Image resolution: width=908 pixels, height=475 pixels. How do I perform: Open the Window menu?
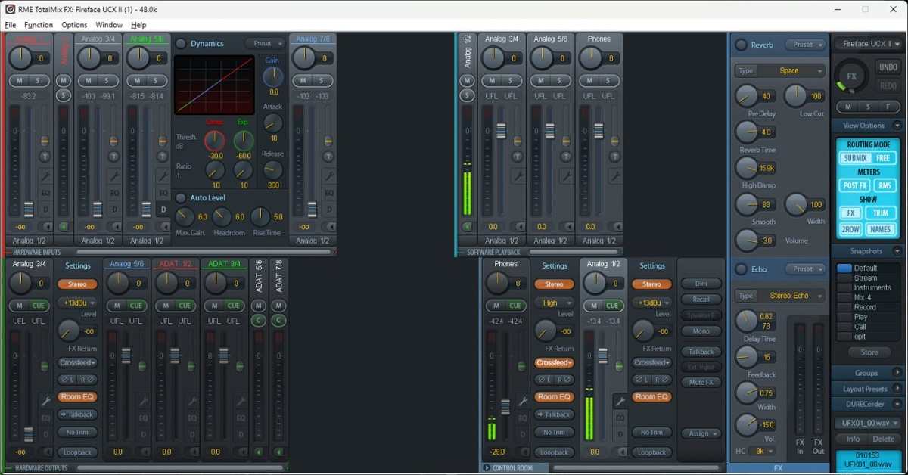point(109,25)
